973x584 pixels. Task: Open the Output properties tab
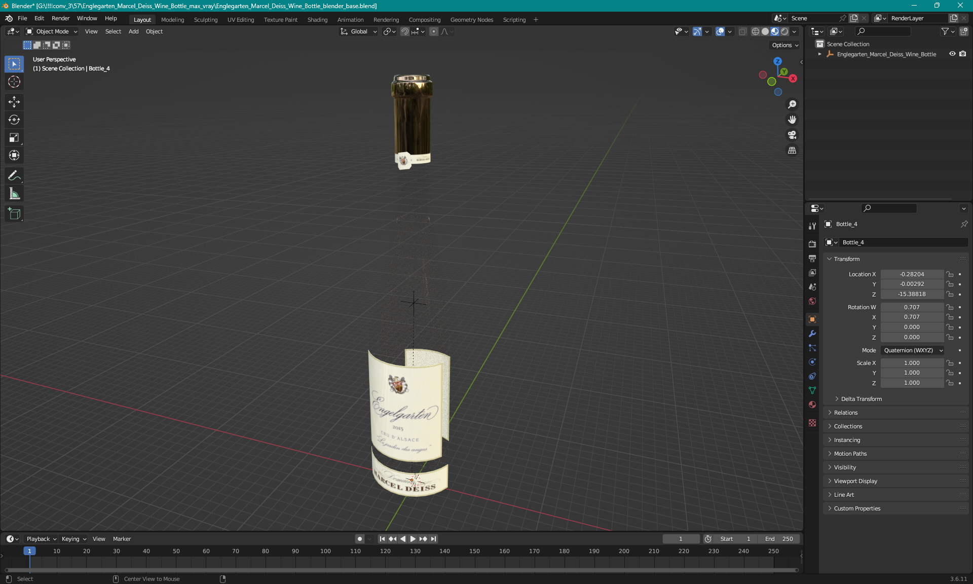812,259
